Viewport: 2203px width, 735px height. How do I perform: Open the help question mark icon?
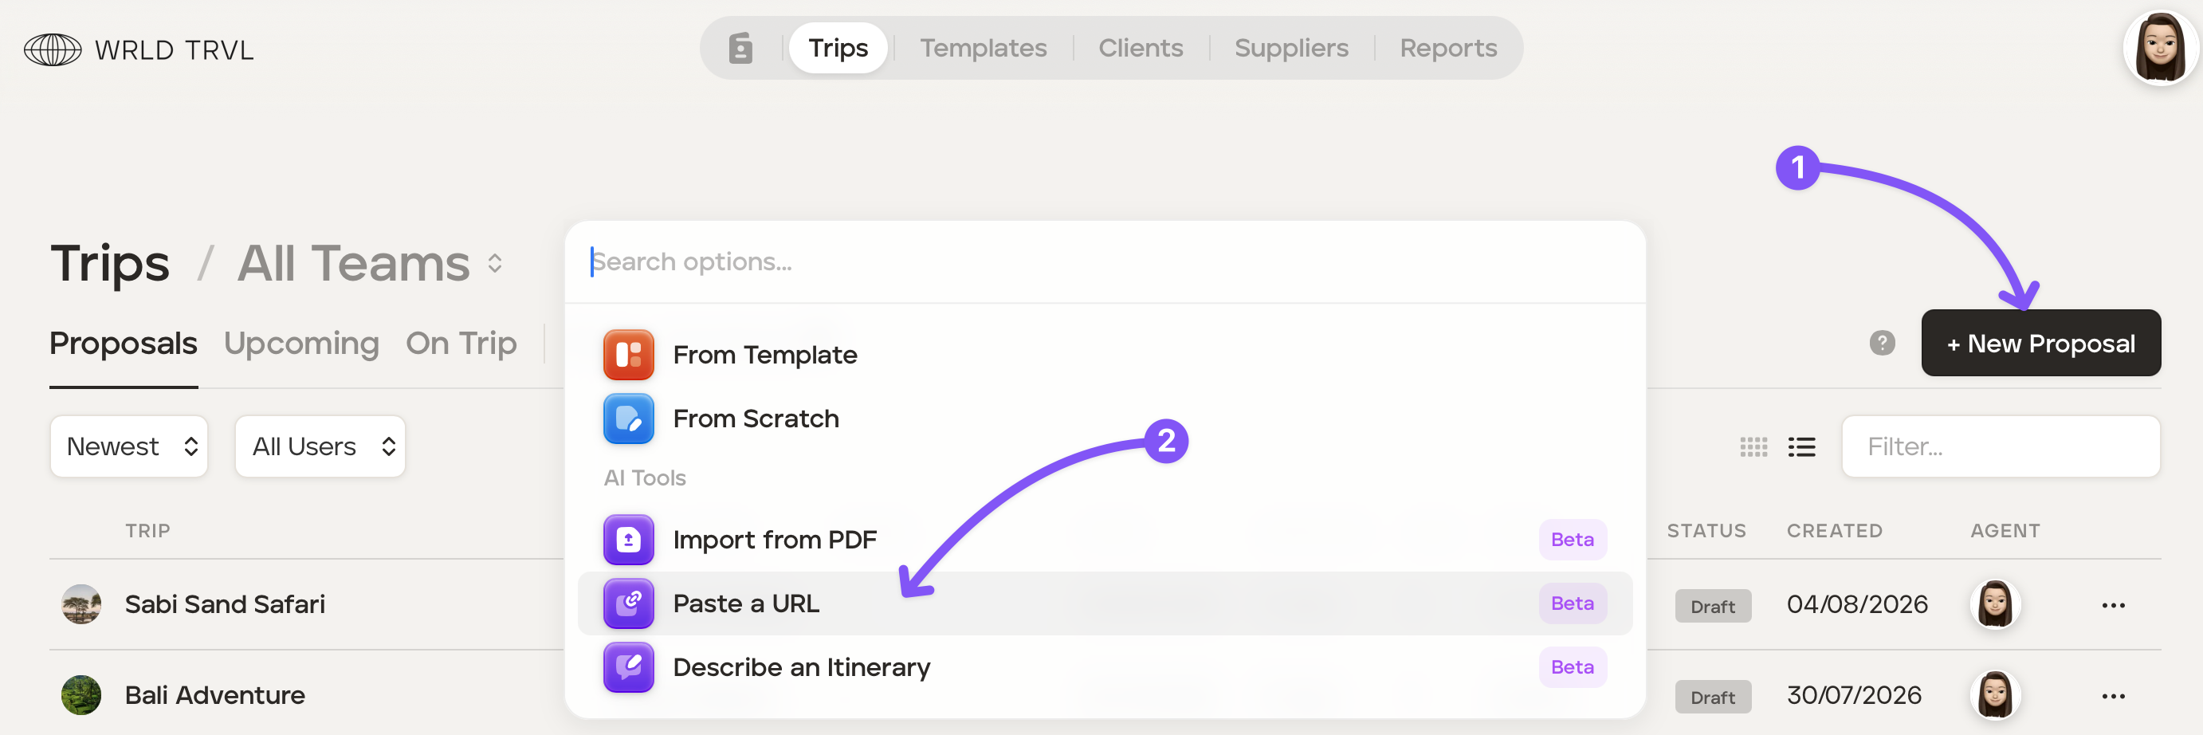pyautogui.click(x=1883, y=343)
